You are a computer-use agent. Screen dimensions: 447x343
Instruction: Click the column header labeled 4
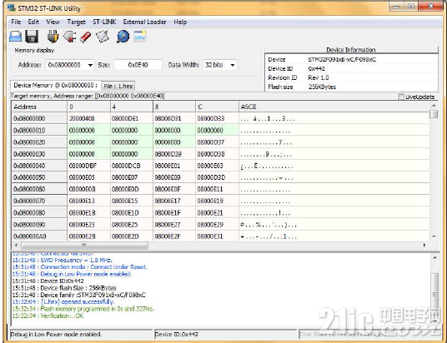132,107
